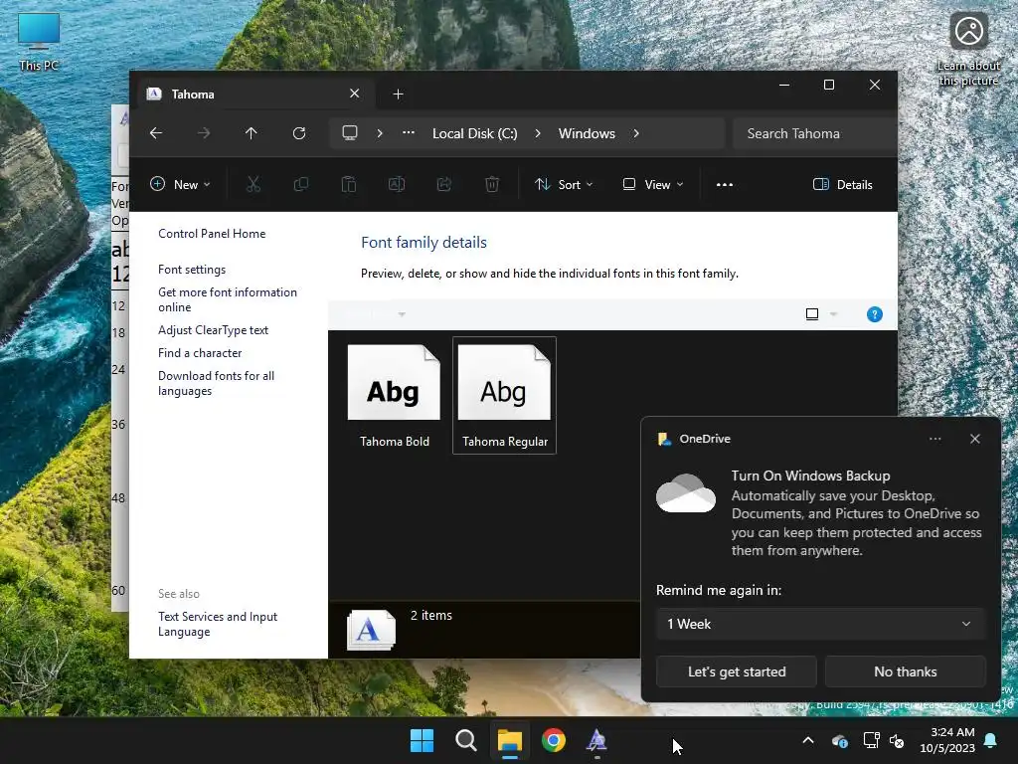1018x764 pixels.
Task: Add a new File Explorer tab
Action: [398, 95]
